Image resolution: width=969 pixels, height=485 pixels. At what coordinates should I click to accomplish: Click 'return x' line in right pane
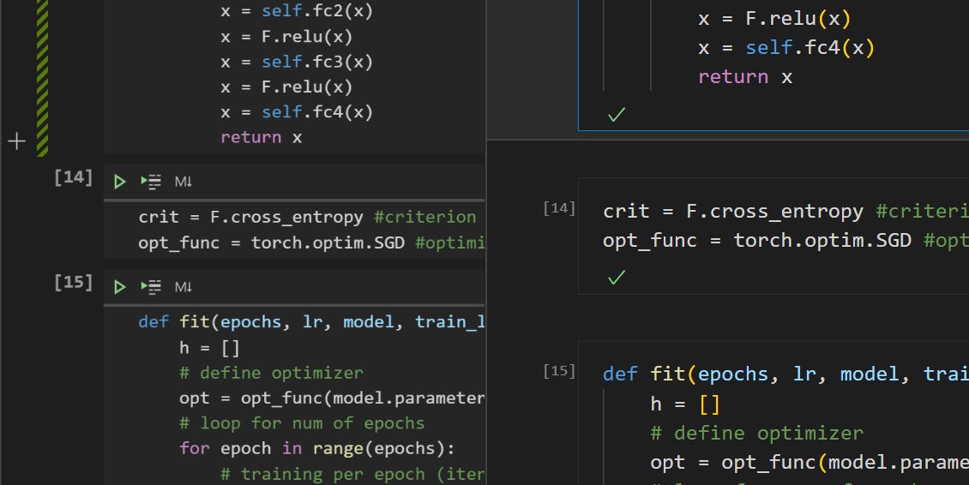[745, 77]
